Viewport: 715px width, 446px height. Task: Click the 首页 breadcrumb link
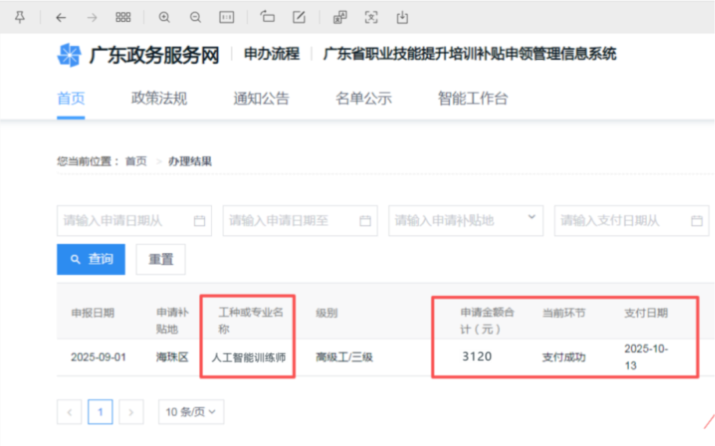pos(137,159)
